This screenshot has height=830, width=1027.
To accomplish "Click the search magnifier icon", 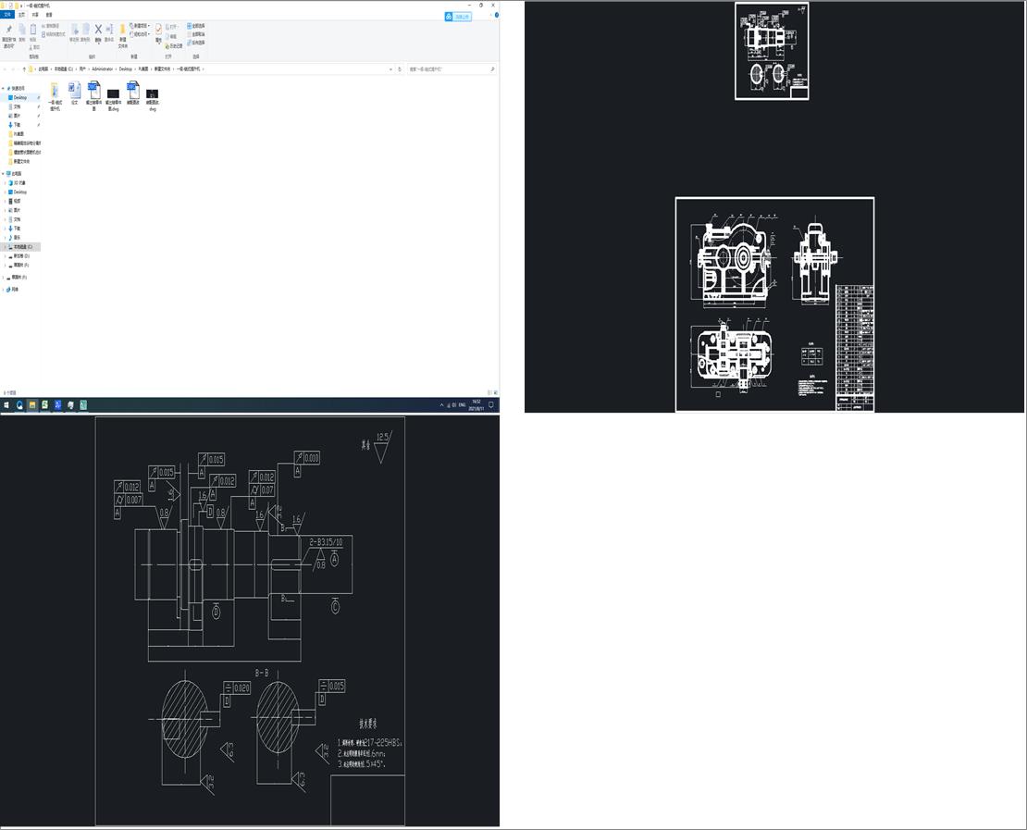I will pyautogui.click(x=492, y=68).
